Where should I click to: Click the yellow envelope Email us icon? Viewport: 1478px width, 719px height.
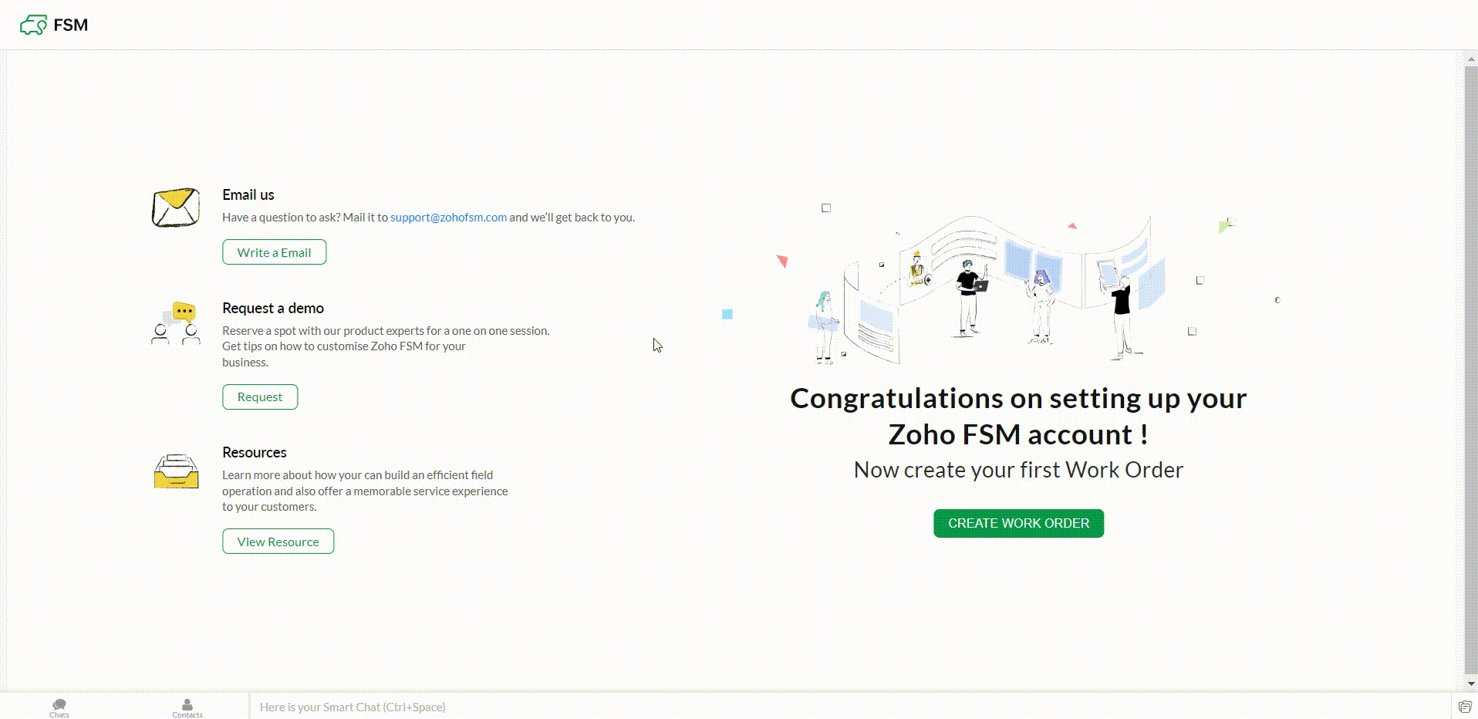[176, 208]
